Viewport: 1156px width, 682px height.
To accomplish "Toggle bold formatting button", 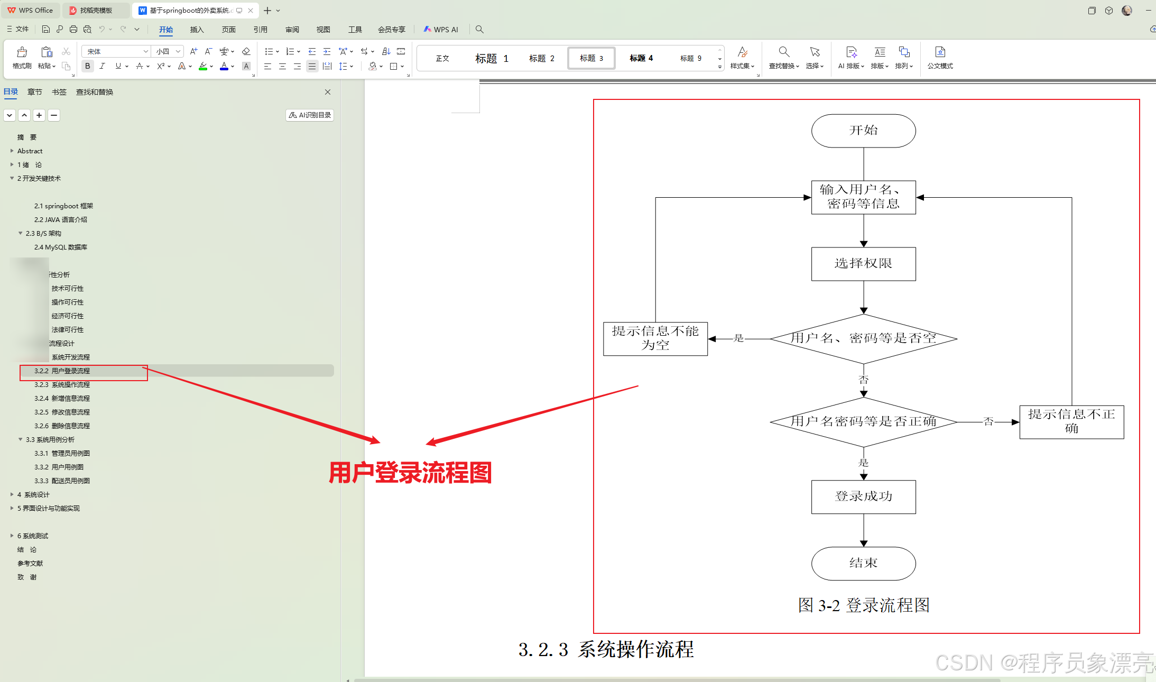I will [x=88, y=66].
